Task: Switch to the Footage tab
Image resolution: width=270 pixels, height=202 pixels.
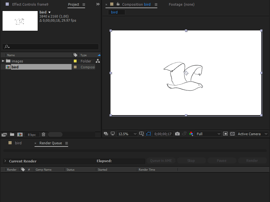Action: 181,4
